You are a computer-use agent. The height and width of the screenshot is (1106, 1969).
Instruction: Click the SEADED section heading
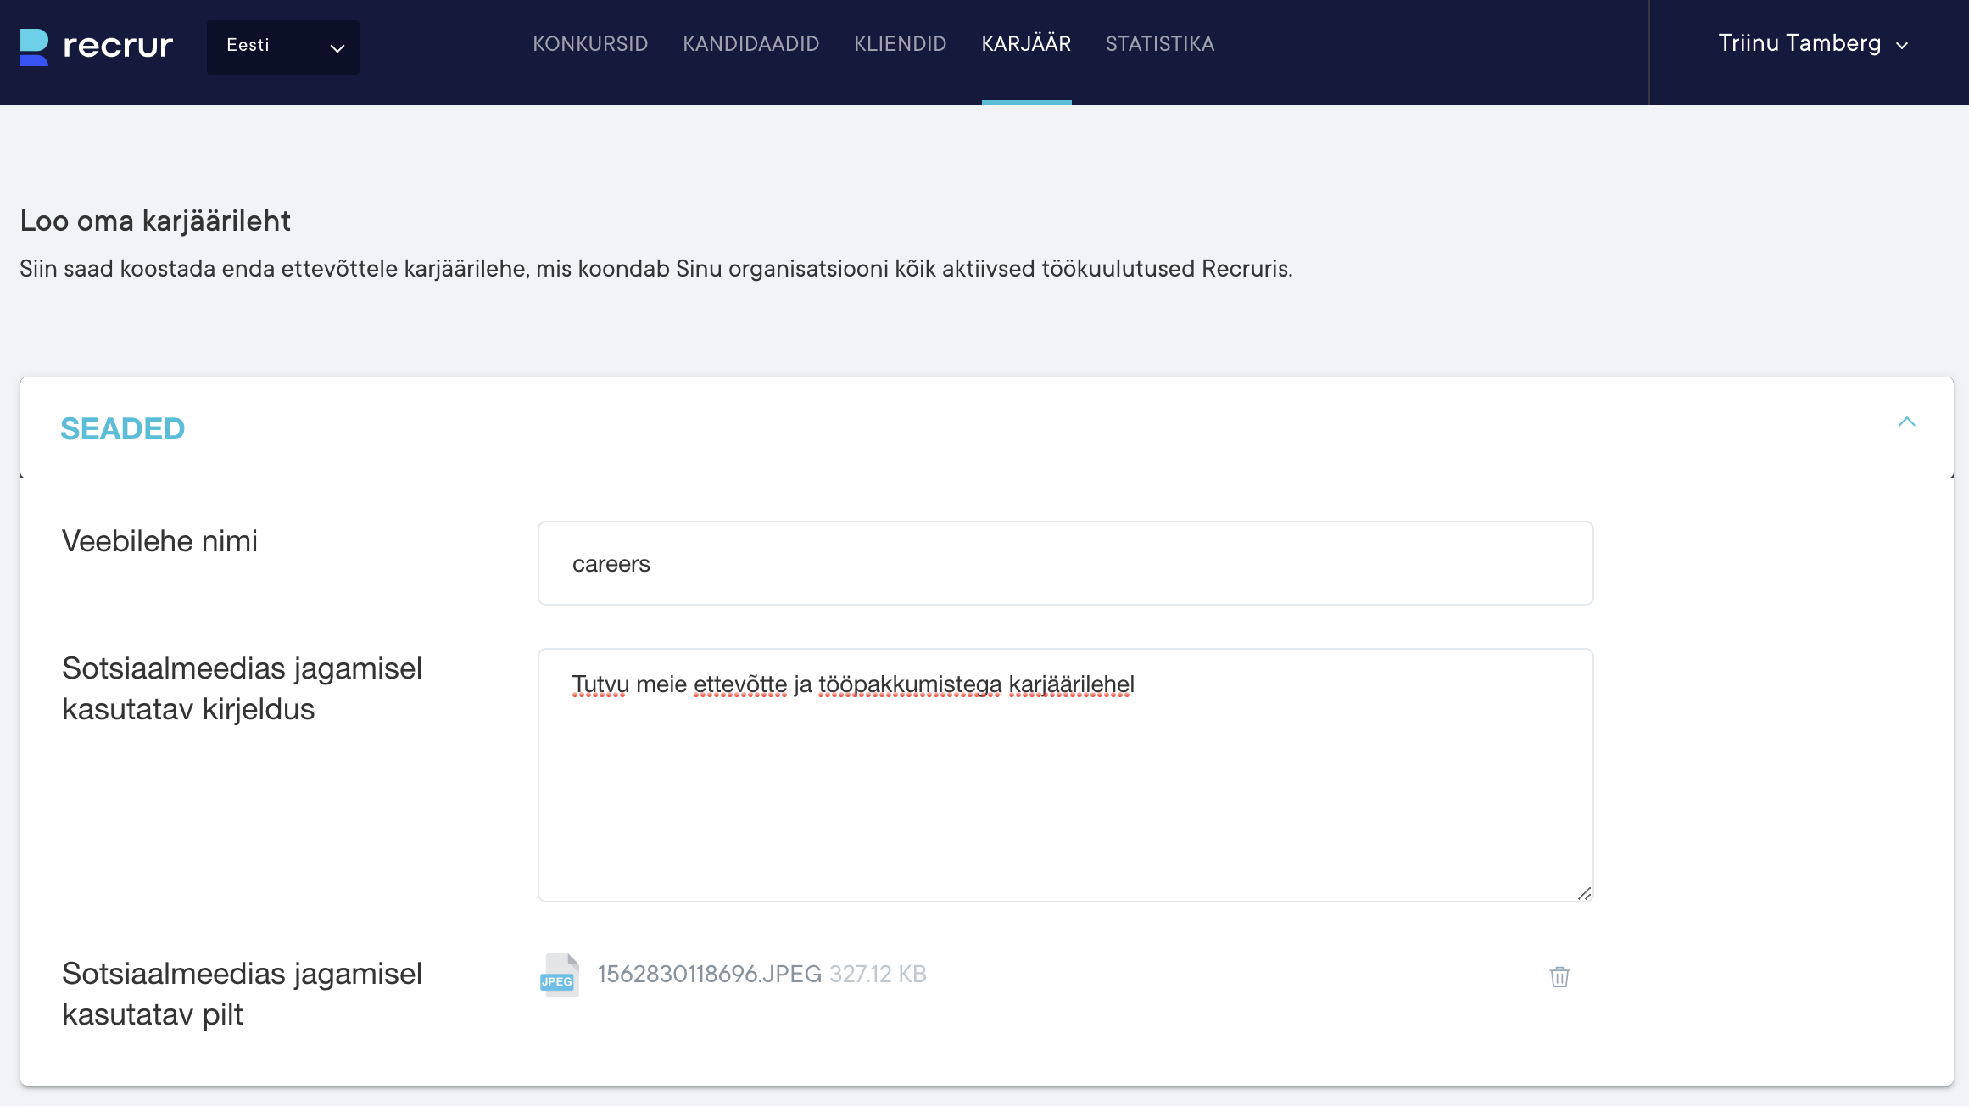[123, 429]
